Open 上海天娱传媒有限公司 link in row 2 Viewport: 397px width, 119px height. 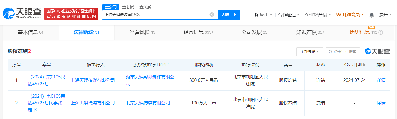click(93, 103)
